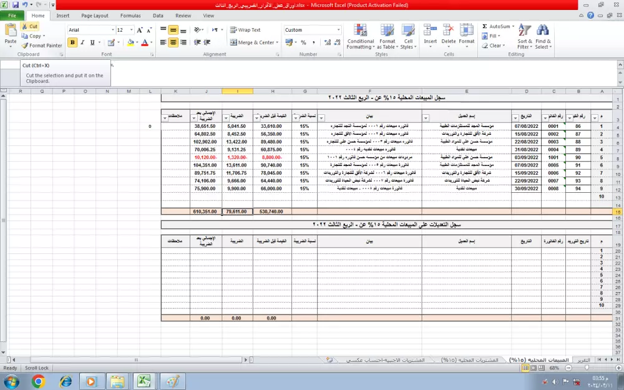624x390 pixels.
Task: Open the Find & Select tool
Action: click(542, 36)
